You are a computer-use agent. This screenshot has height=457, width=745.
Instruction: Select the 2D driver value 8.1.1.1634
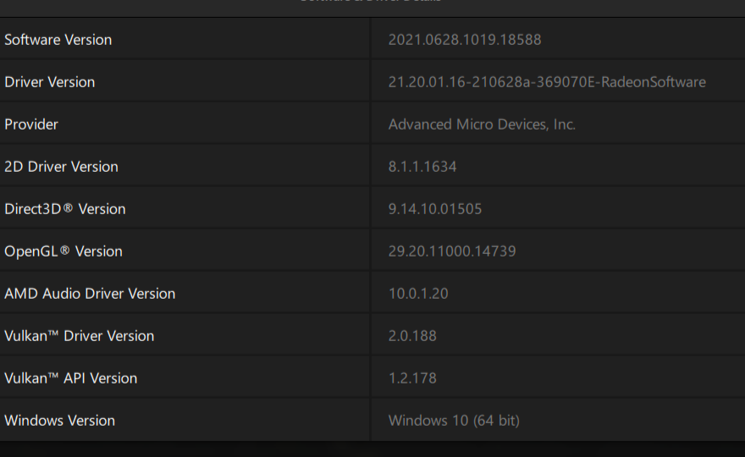tap(422, 167)
